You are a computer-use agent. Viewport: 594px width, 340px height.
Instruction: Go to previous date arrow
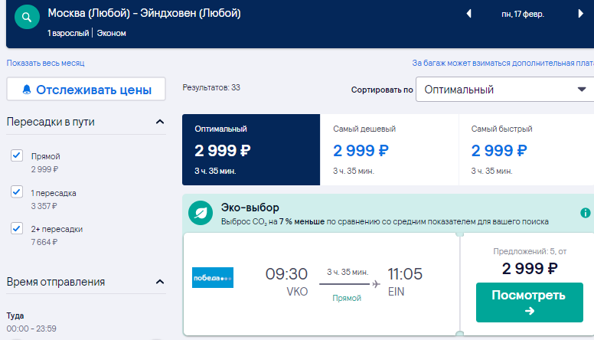coord(469,14)
